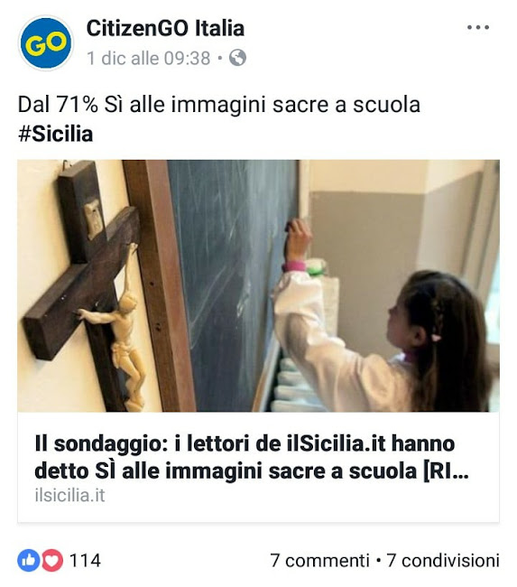Image resolution: width=517 pixels, height=587 pixels.
Task: Open the CitizenGO Italia profile logo
Action: 46,43
